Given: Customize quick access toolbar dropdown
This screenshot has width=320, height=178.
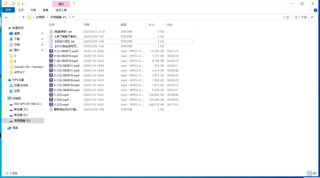Looking at the screenshot, I should tap(23, 3).
